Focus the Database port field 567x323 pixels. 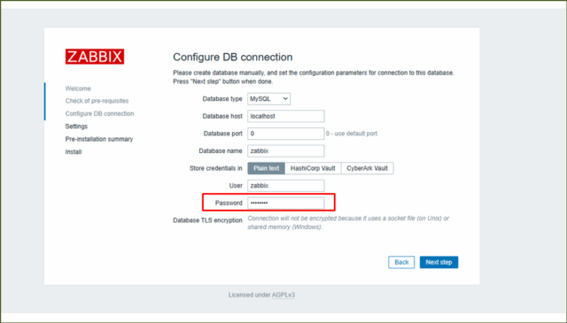(285, 134)
